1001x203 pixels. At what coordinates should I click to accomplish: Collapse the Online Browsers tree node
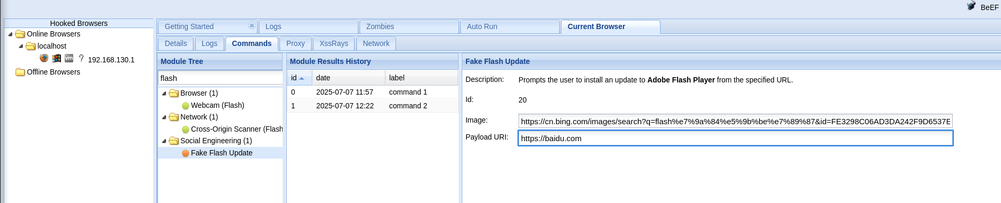(10, 34)
